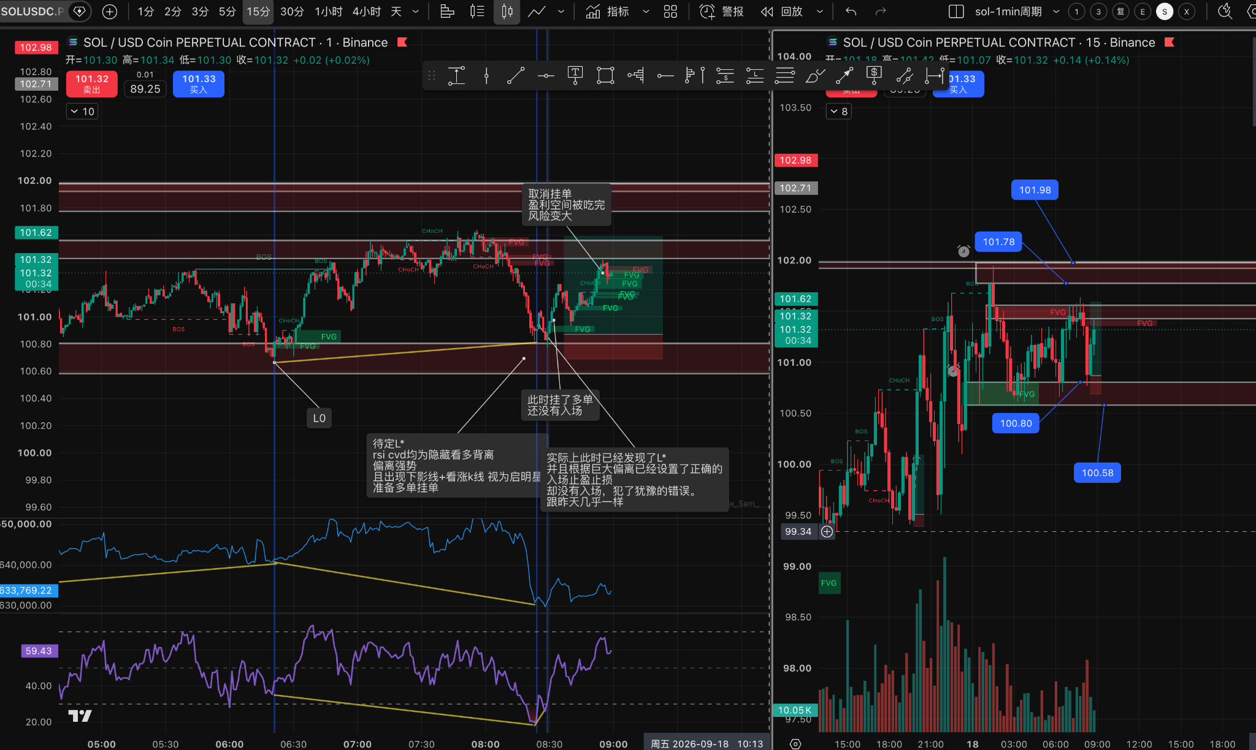
Task: Expand more timeframes chevron after 天
Action: pyautogui.click(x=416, y=12)
